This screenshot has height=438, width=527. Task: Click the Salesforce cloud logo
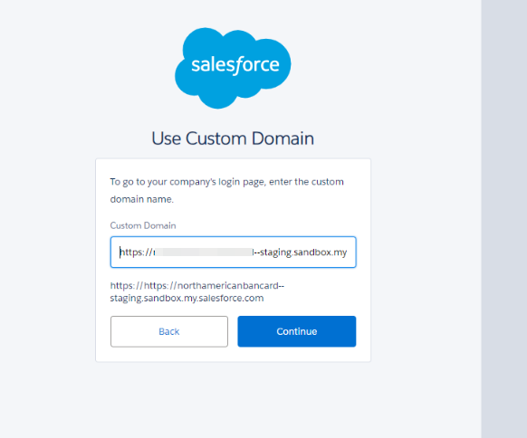[x=233, y=68]
